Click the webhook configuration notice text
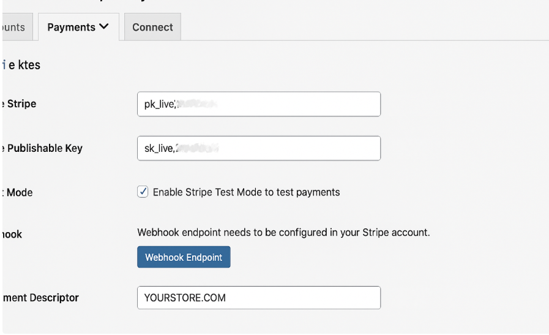The height and width of the screenshot is (335, 549). click(283, 233)
